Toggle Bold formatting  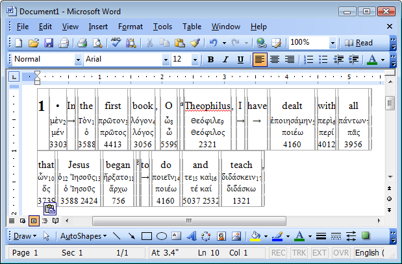click(x=211, y=60)
